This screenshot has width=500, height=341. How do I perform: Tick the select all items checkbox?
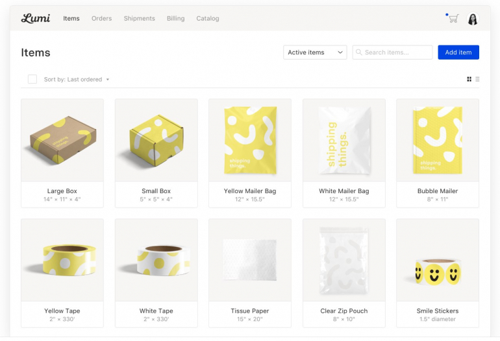pyautogui.click(x=32, y=79)
